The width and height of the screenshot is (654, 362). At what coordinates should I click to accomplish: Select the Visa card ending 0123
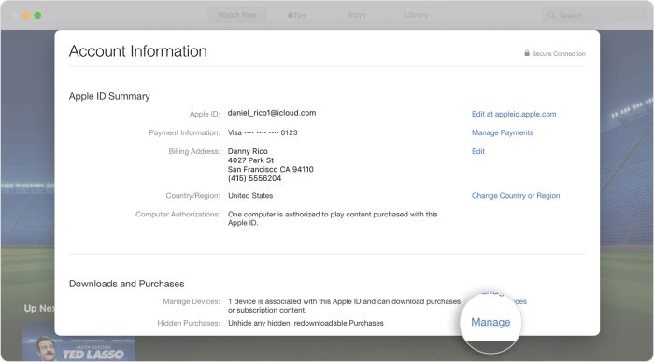point(263,132)
